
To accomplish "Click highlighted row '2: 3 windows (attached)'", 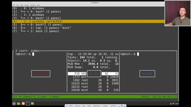I will pyautogui.click(x=88, y=21).
